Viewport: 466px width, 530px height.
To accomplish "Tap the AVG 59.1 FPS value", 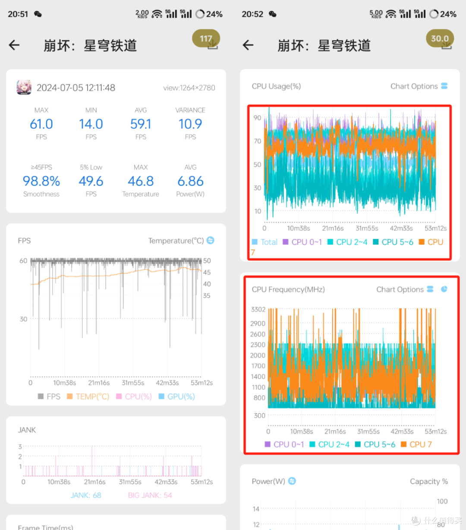I will tap(141, 124).
